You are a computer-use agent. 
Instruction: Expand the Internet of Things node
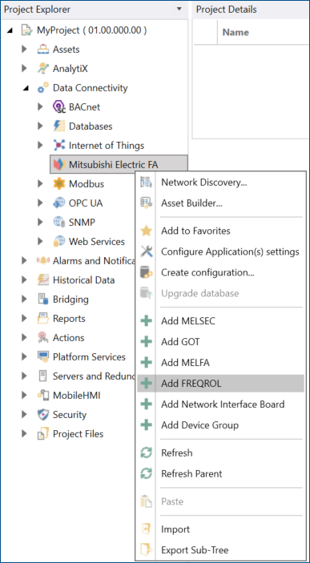(x=40, y=146)
